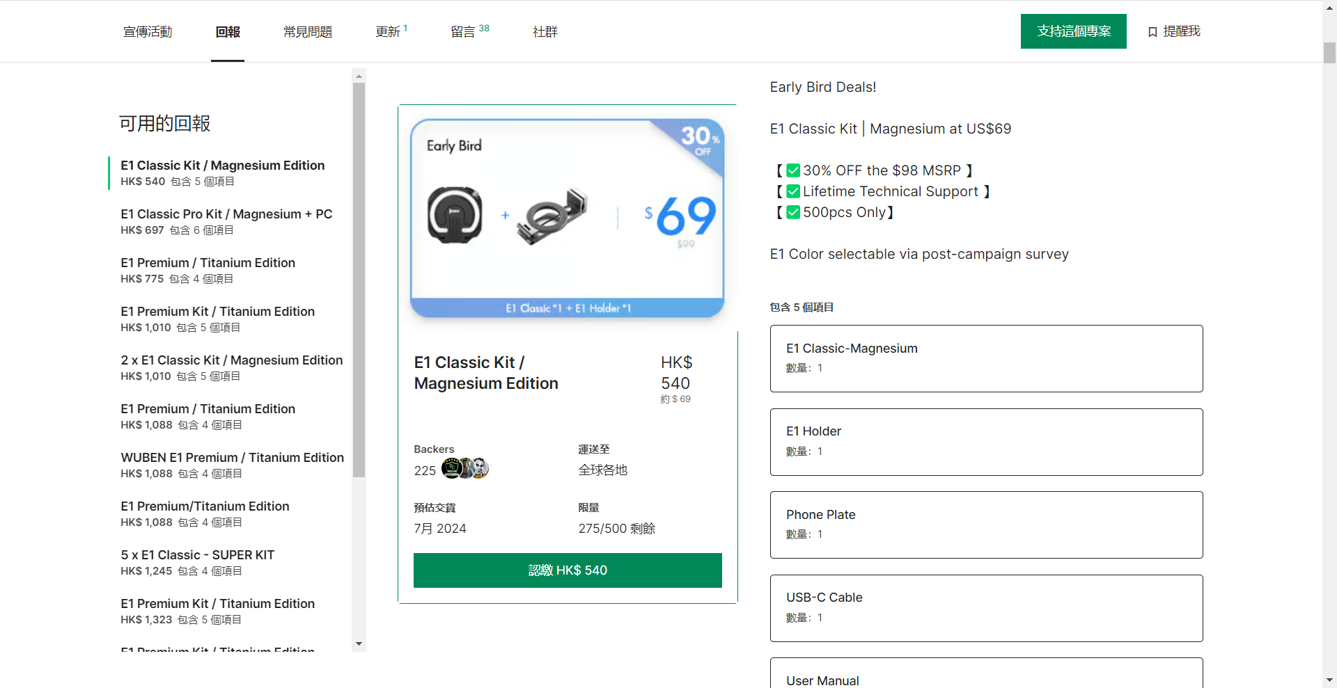Click the reward list scrollbar down arrow
The width and height of the screenshot is (1337, 688).
click(x=359, y=644)
